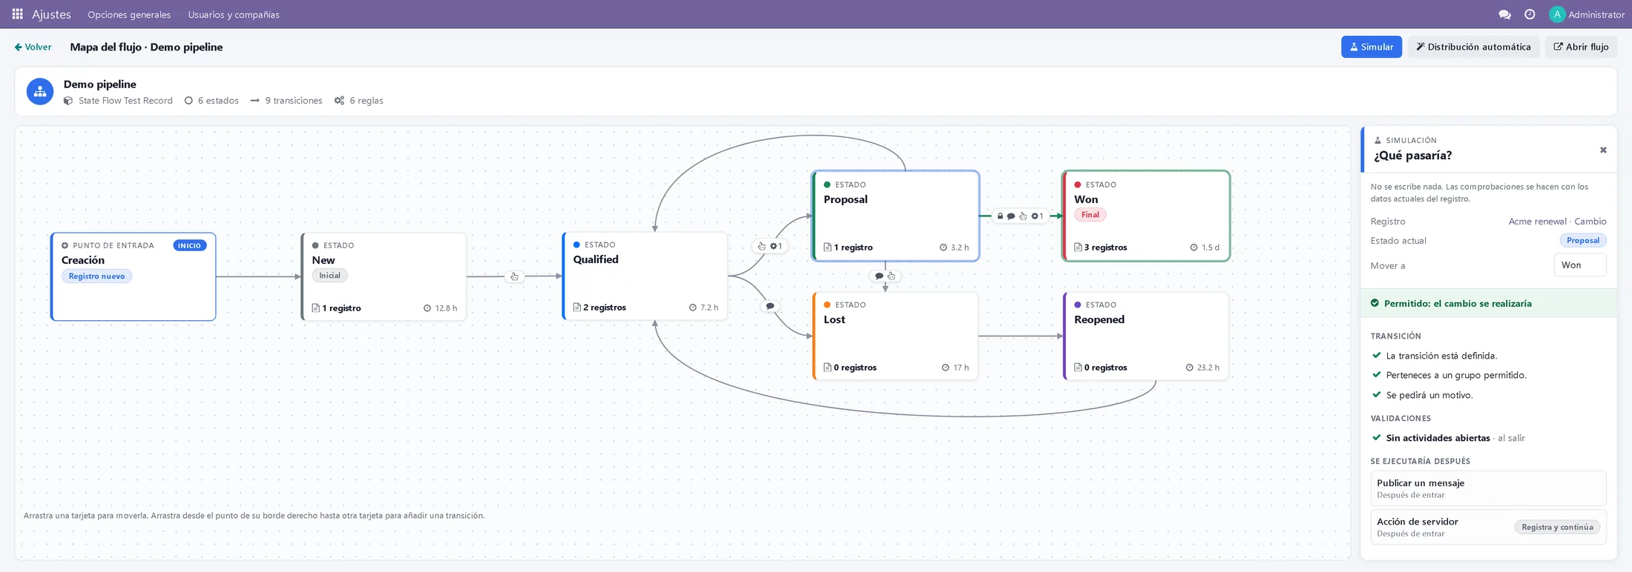Click the green check icon beside Permitido
The width and height of the screenshot is (1632, 572).
click(1375, 303)
